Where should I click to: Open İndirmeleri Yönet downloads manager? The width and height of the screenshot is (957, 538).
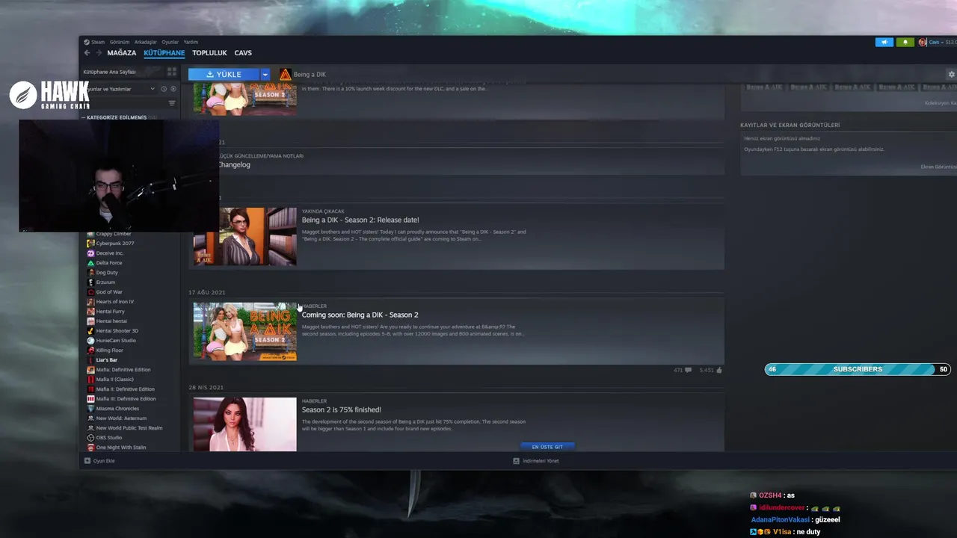click(x=536, y=461)
